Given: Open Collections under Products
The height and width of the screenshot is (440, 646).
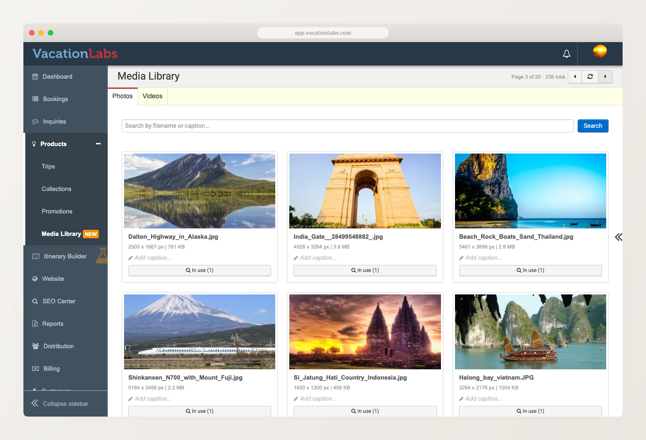Looking at the screenshot, I should click(x=57, y=189).
